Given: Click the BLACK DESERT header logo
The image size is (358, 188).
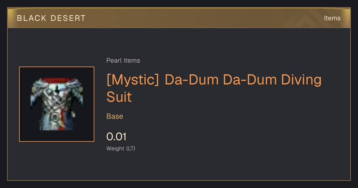Looking at the screenshot, I should pos(51,18).
